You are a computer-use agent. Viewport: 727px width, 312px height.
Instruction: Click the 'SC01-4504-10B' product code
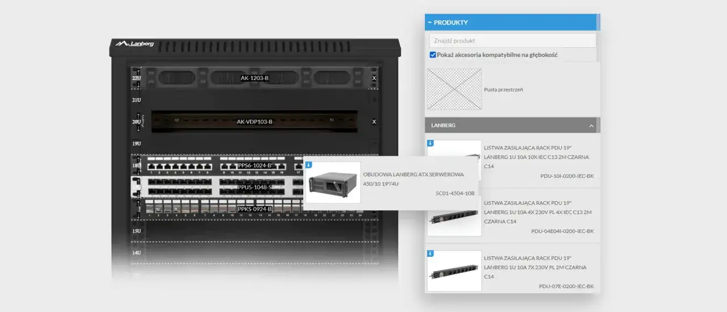tap(455, 193)
